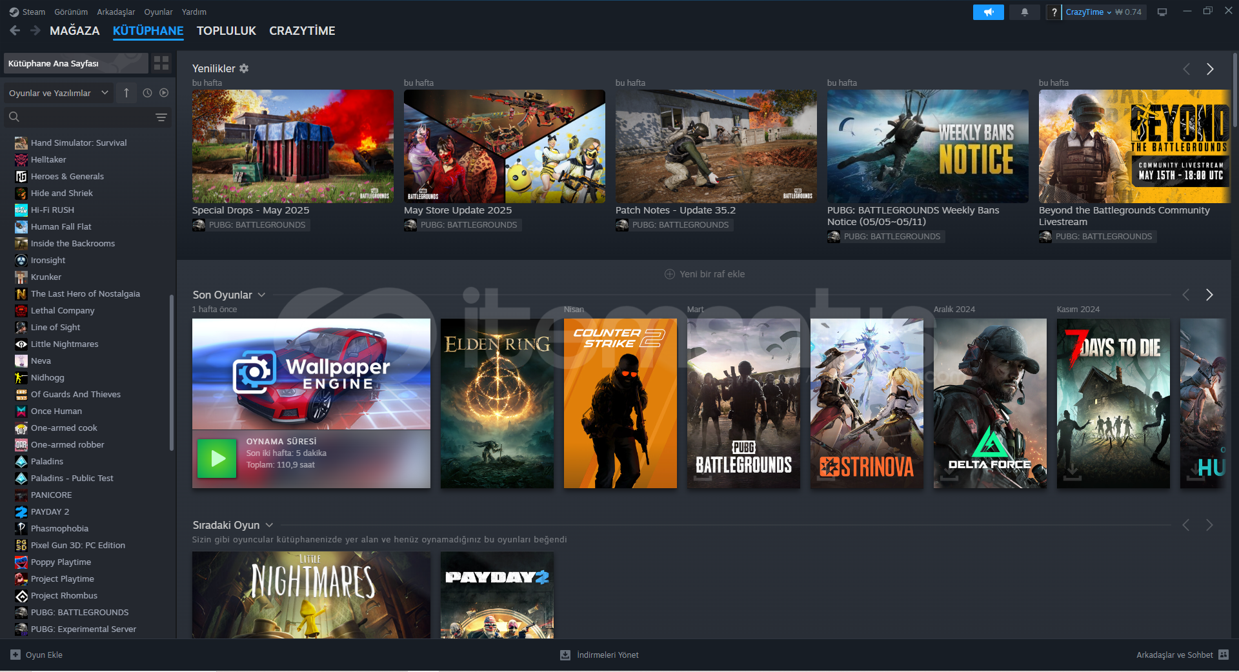Focus the library search field
1239x672 pixels.
tap(87, 117)
